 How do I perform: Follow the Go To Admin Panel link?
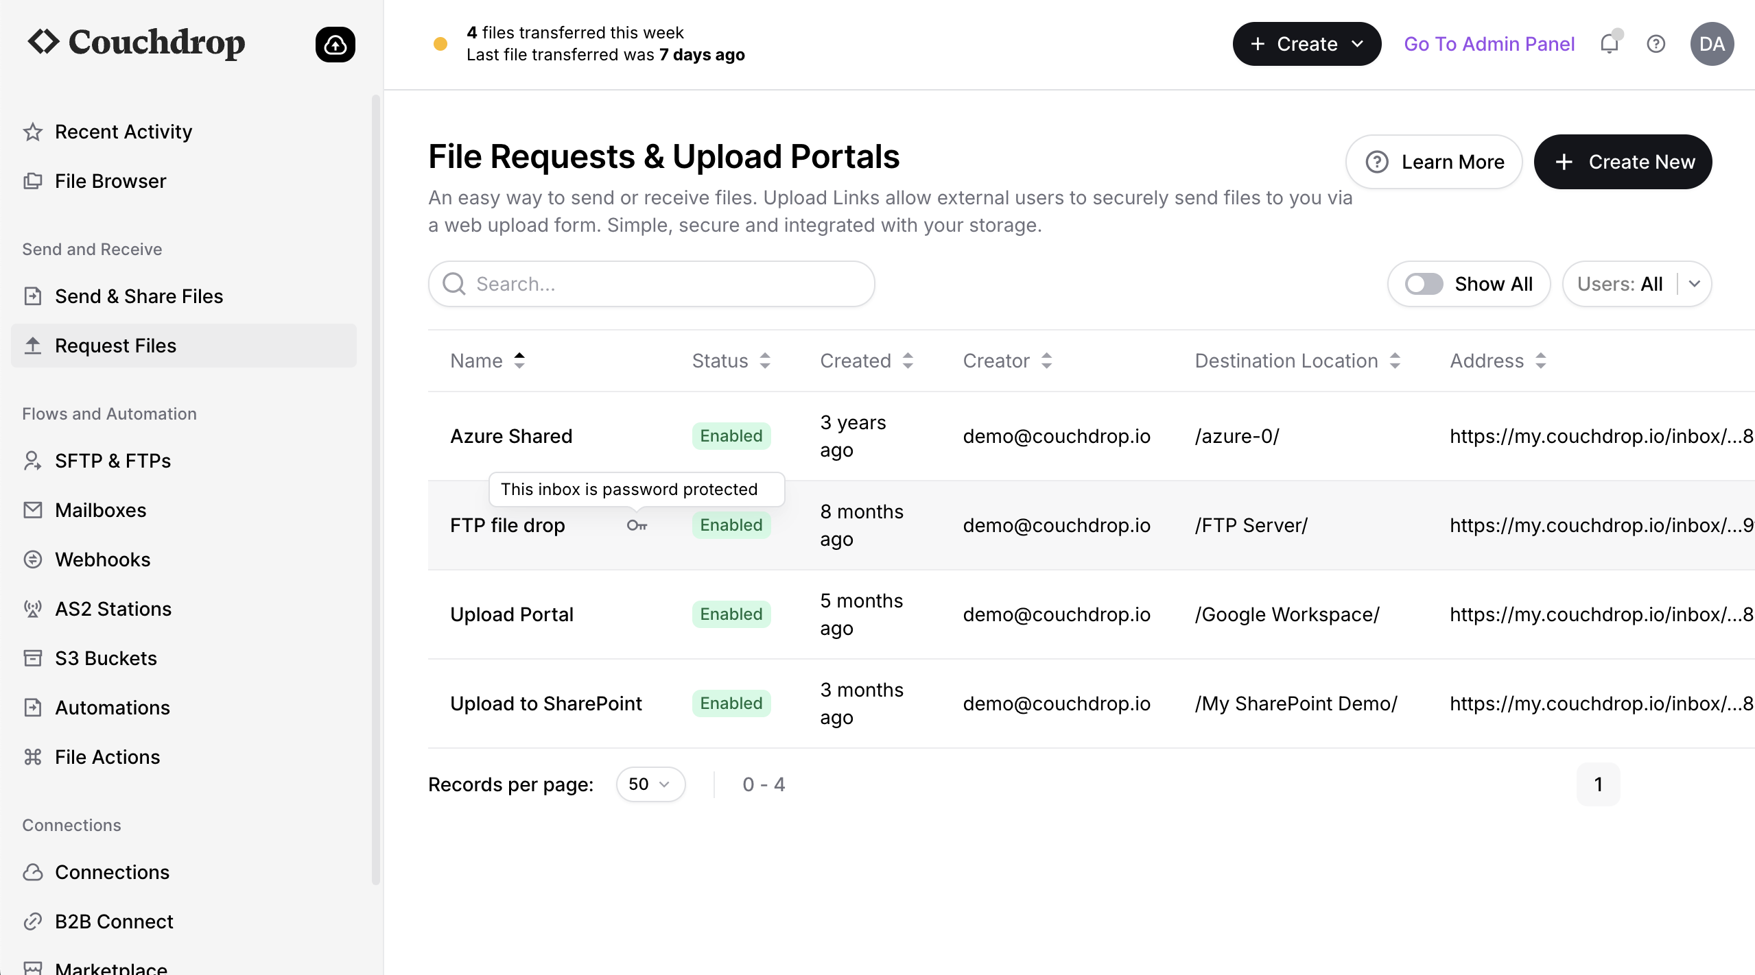coord(1489,44)
